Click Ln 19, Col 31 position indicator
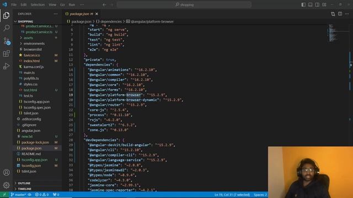 232,195
